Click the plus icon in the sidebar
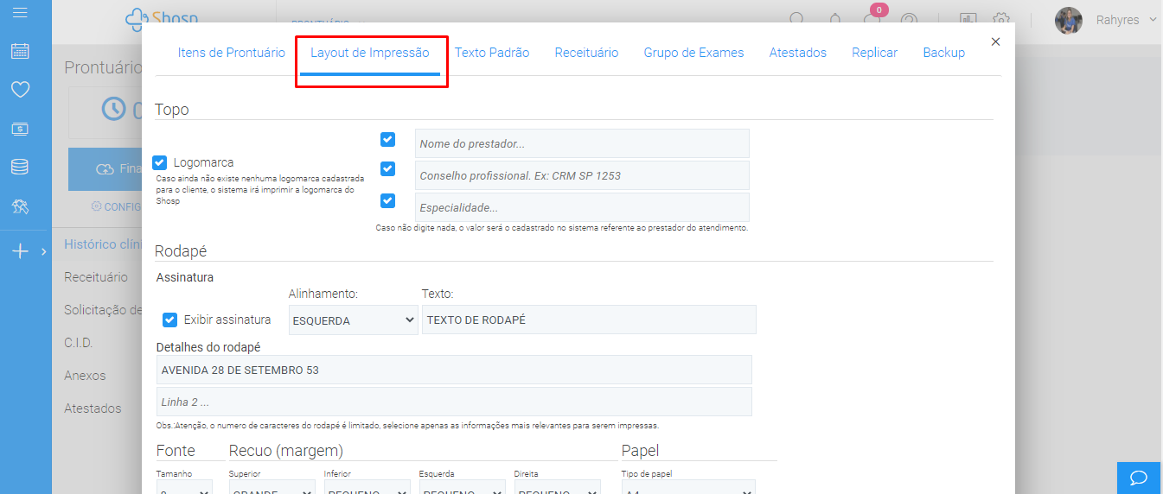The width and height of the screenshot is (1163, 494). click(20, 251)
